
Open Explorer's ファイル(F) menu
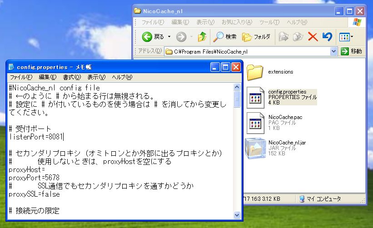tap(153, 22)
